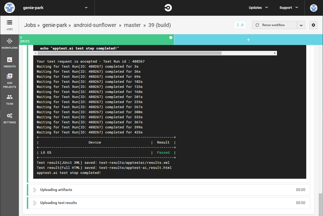Click the CircleCI logo in header
This screenshot has height=216, width=323.
168,8
